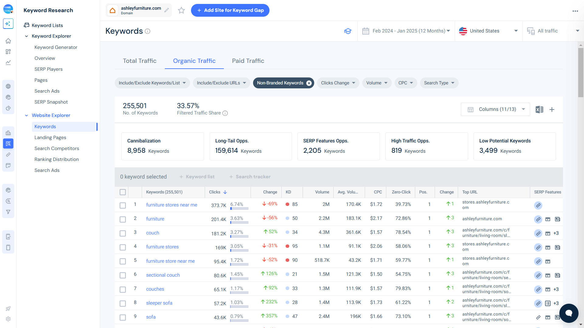Click the funnel icon in left rail

click(8, 212)
